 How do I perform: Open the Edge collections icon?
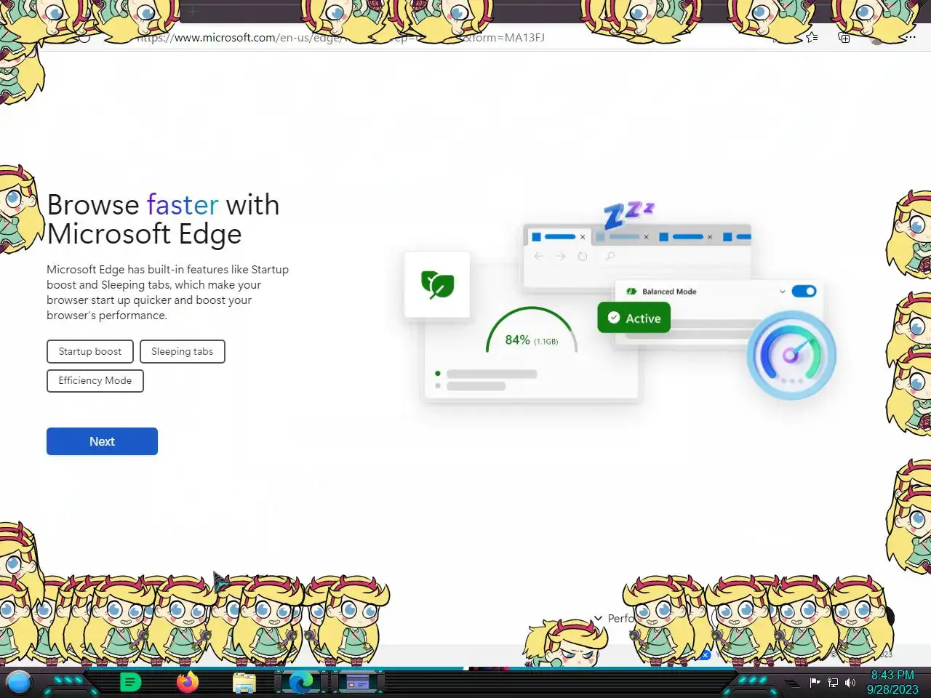coord(844,38)
